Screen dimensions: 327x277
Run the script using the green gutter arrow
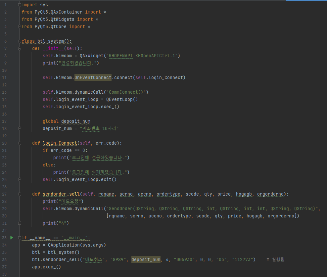click(12, 238)
